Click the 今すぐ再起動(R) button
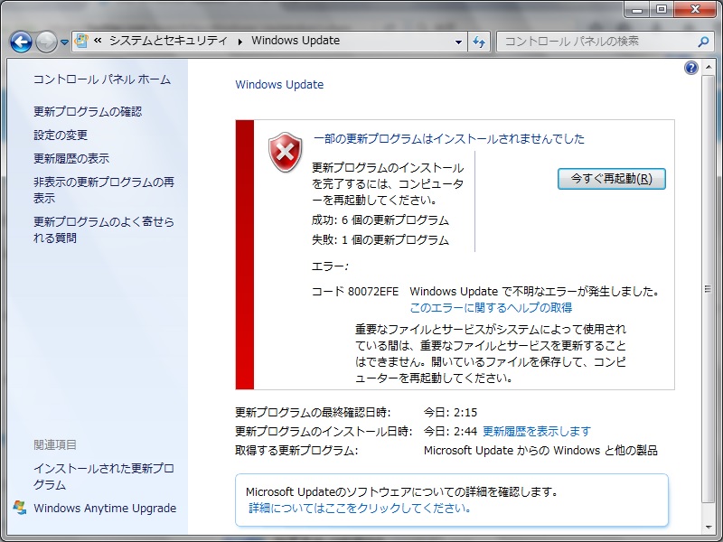 612,179
